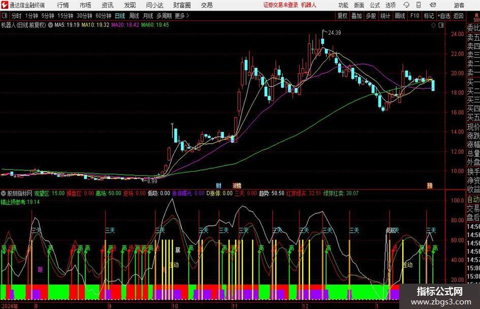Switch to 30分钟 period tab

point(84,16)
